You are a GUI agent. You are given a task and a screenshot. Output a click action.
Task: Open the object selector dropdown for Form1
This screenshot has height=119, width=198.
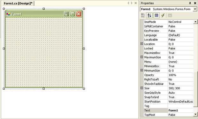(x=195, y=9)
